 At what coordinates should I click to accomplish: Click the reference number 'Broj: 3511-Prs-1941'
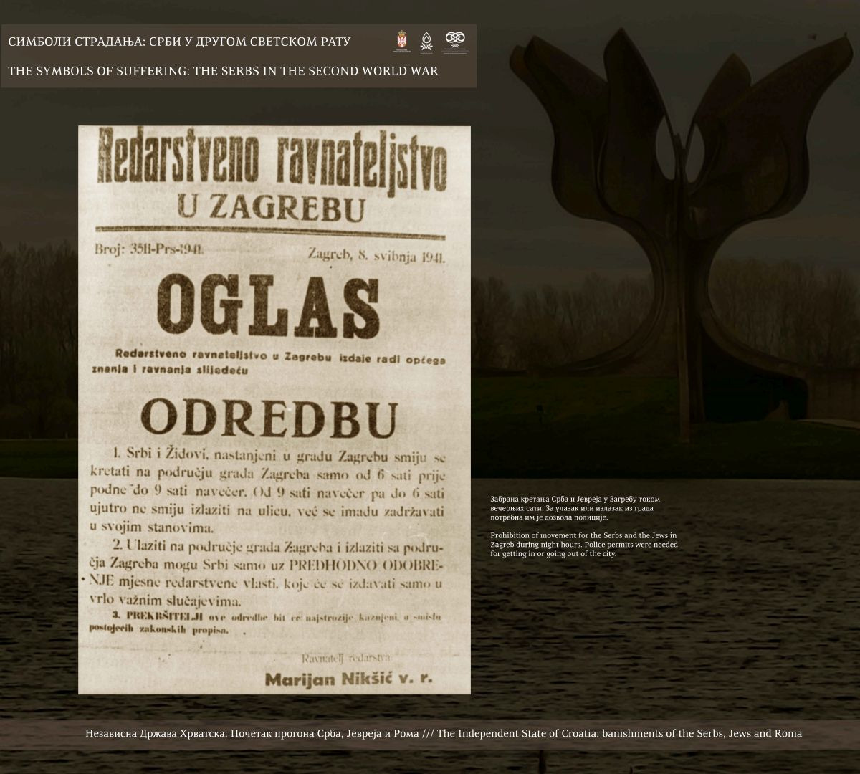click(x=148, y=250)
